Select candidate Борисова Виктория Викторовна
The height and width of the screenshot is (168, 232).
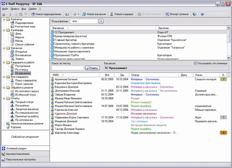[138, 83]
